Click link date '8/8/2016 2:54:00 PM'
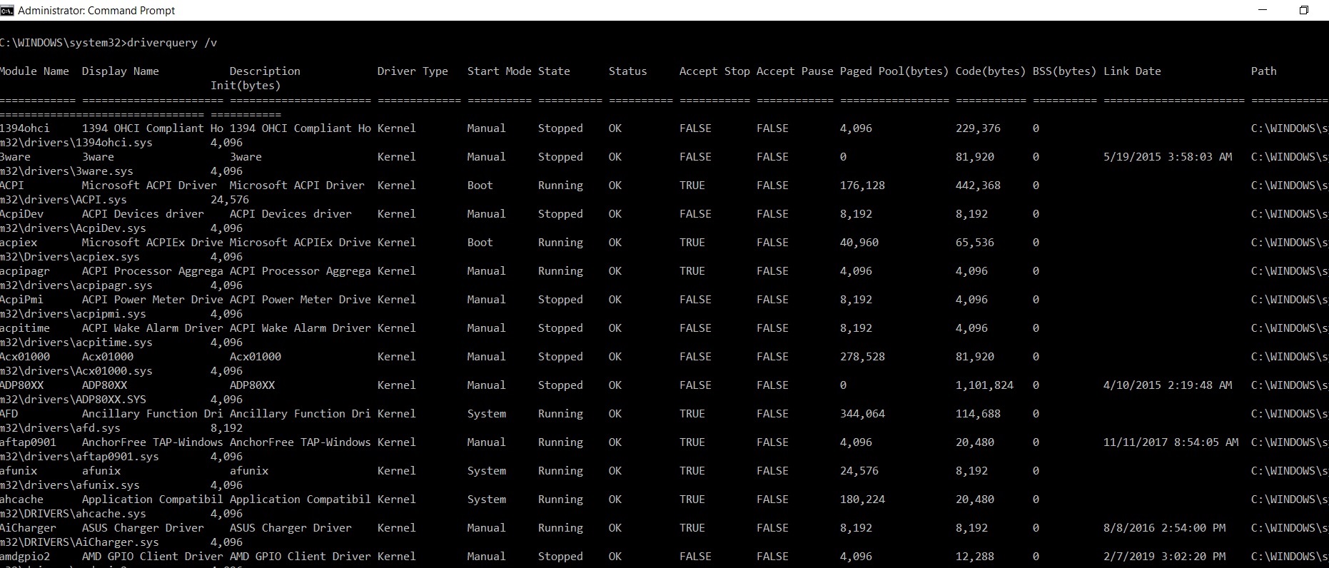The height and width of the screenshot is (568, 1329). [1164, 528]
